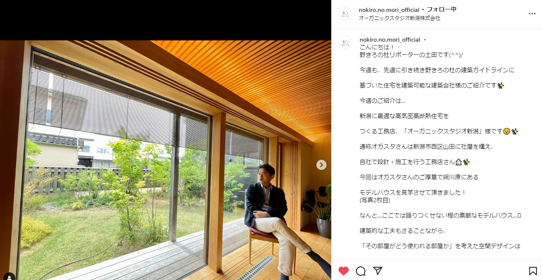Open comments with the speech bubble icon
Viewport: 542px width, 280px height.
(361, 271)
